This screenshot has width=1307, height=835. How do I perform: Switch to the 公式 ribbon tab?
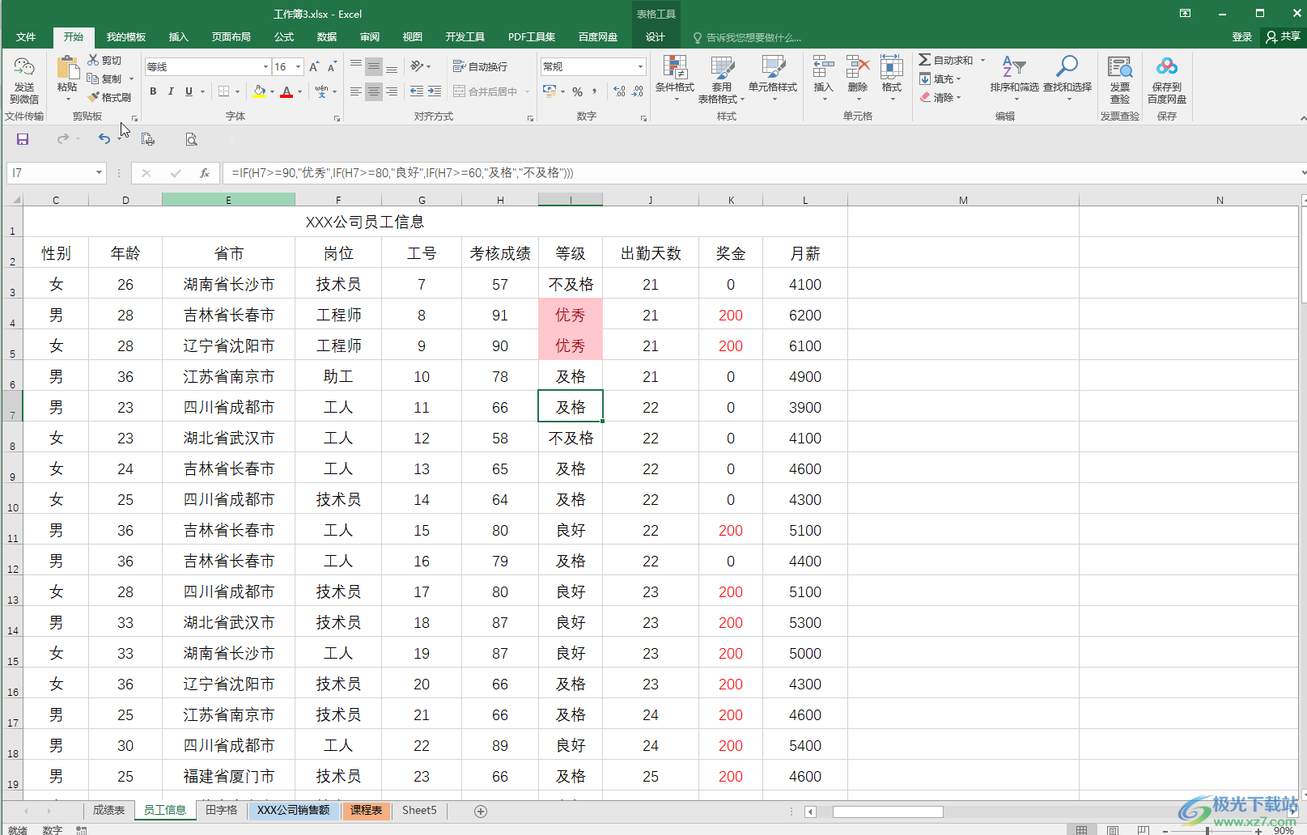[284, 37]
